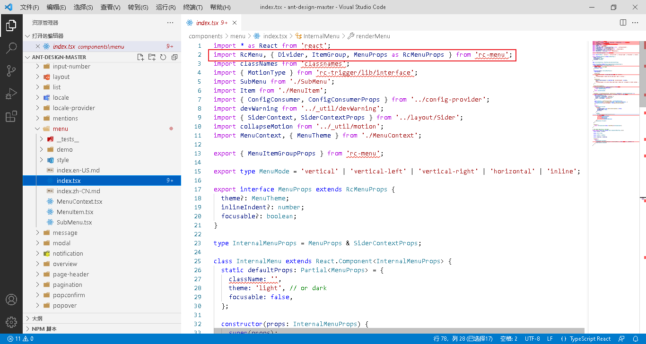Collapse all folders in explorer
The height and width of the screenshot is (344, 646).
tap(175, 57)
